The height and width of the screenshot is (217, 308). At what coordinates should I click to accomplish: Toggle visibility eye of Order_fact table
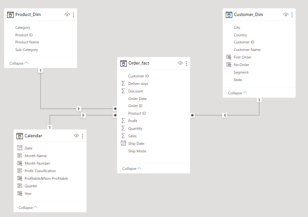tap(180, 63)
